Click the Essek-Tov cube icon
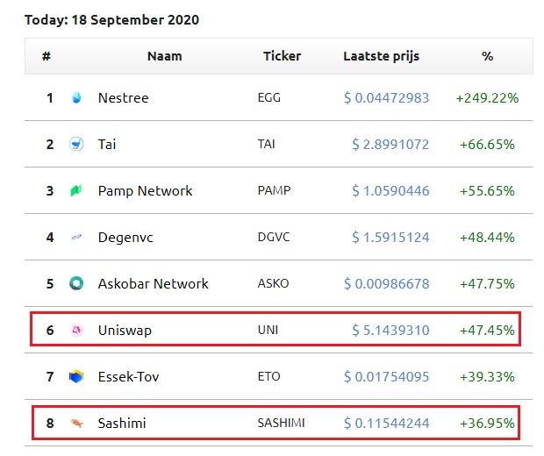The width and height of the screenshot is (544, 456). point(76,377)
